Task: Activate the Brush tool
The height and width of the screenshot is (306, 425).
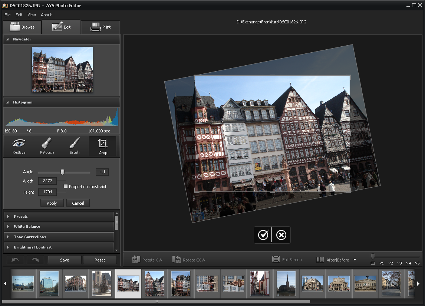Action: click(74, 146)
